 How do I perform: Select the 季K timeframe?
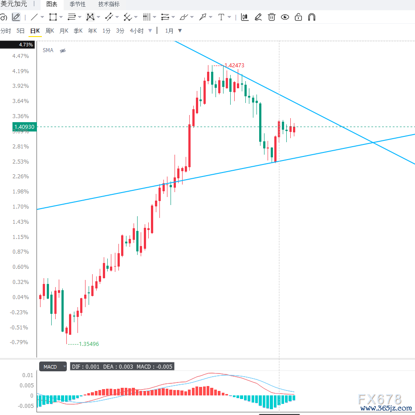(78, 31)
